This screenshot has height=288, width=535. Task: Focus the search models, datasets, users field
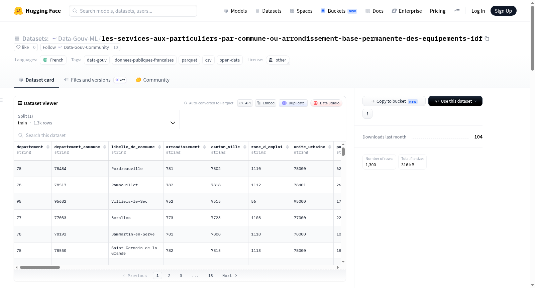tap(133, 11)
